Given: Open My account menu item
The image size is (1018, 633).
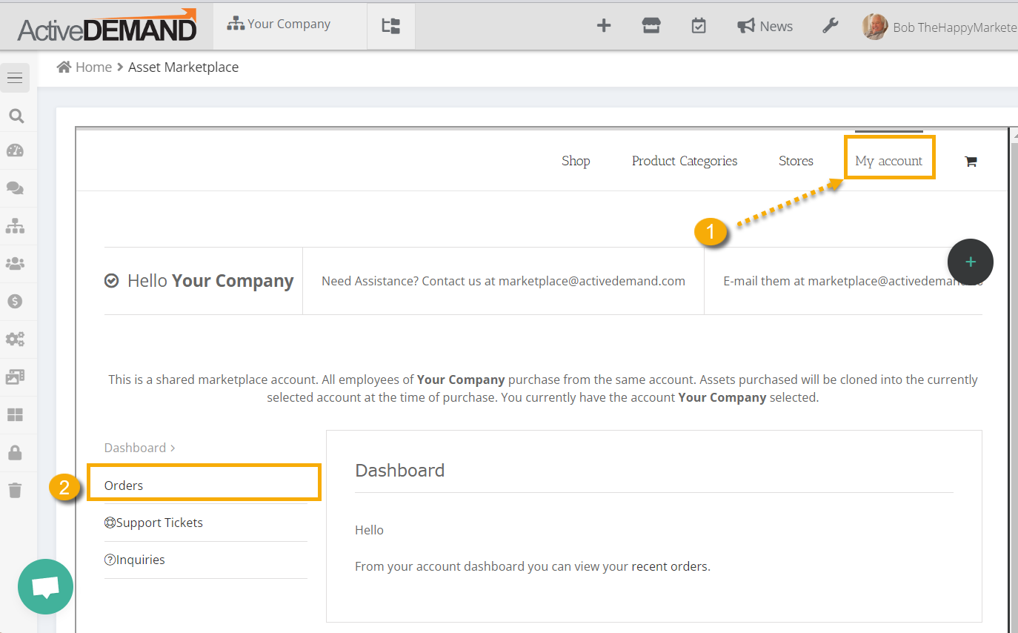Looking at the screenshot, I should 889,161.
